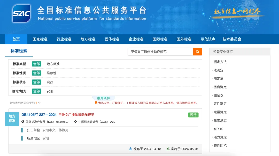Open the 首页 tab
Screen dimensions: 279x156
click(16, 39)
